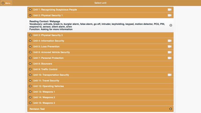The height and width of the screenshot is (113, 201).
Task: Select Unit 5: Loss Prevention title
Action: (x=46, y=47)
